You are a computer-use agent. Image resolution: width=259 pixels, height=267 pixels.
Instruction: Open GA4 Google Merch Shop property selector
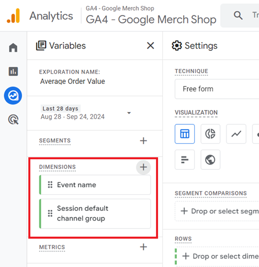click(151, 15)
